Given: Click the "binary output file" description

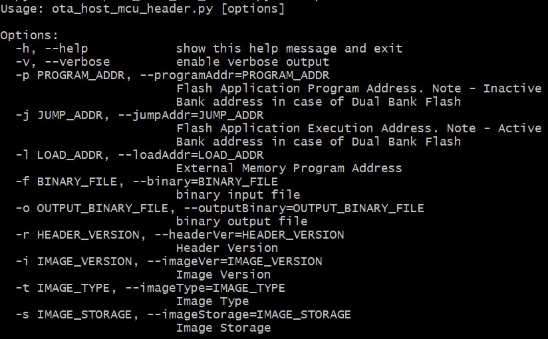Looking at the screenshot, I should pos(241,221).
